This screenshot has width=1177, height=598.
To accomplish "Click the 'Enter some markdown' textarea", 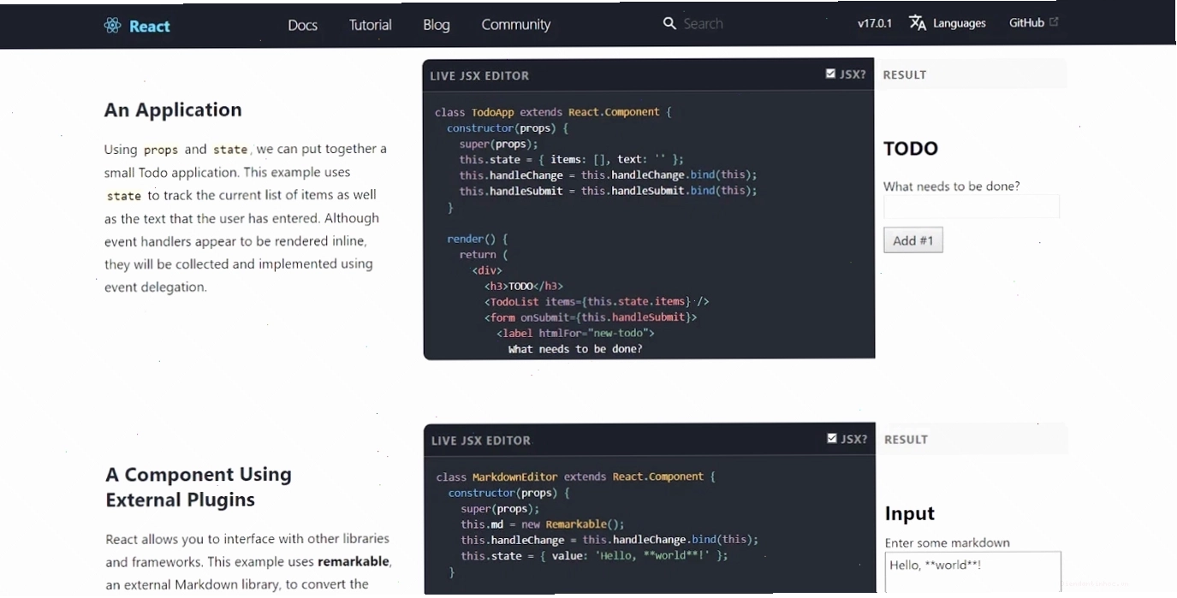I will pyautogui.click(x=973, y=572).
